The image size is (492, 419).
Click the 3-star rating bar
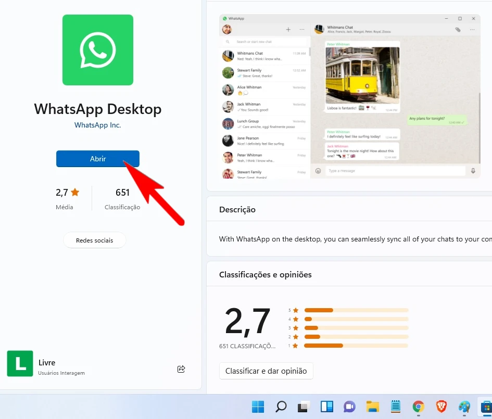click(356, 328)
